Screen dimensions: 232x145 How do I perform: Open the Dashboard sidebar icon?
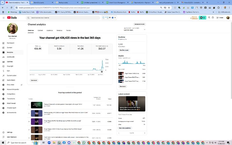(x=3, y=43)
